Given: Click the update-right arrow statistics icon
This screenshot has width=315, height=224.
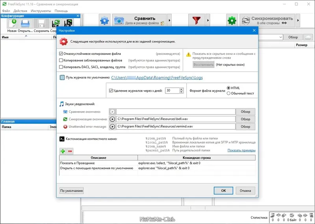Looking at the screenshot, I should (x=305, y=215).
